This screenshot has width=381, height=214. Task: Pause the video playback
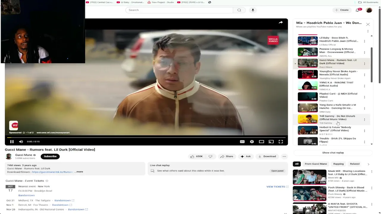click(x=12, y=141)
